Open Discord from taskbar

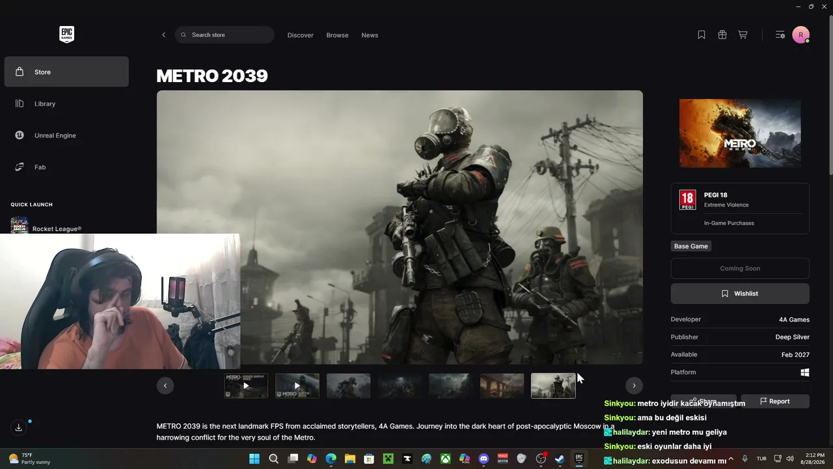coord(484,459)
